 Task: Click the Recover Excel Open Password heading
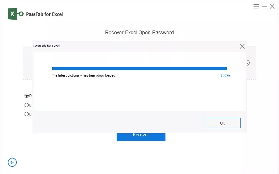(x=139, y=33)
